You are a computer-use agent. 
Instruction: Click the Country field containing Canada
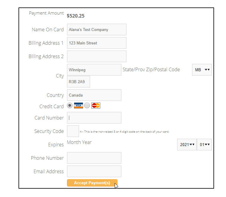coord(94,95)
